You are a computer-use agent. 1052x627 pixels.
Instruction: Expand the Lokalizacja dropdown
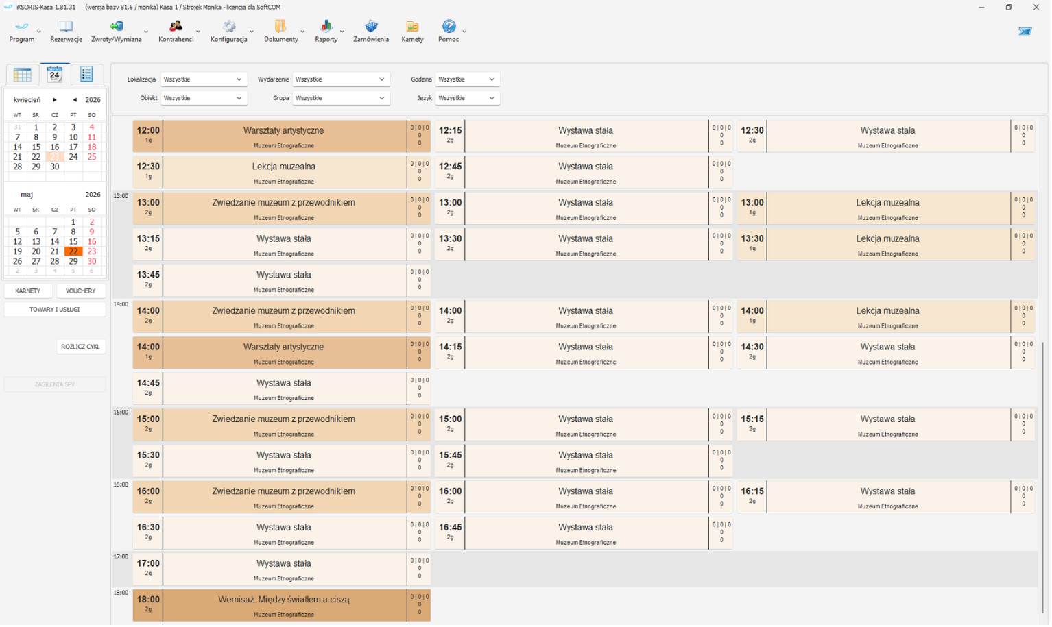point(203,79)
